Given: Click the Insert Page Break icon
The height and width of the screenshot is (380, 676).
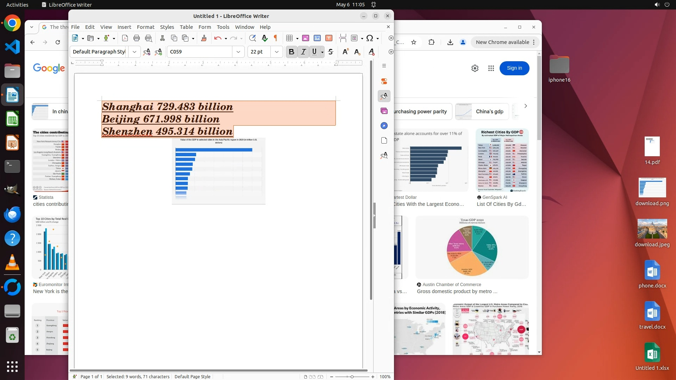Looking at the screenshot, I should [343, 38].
